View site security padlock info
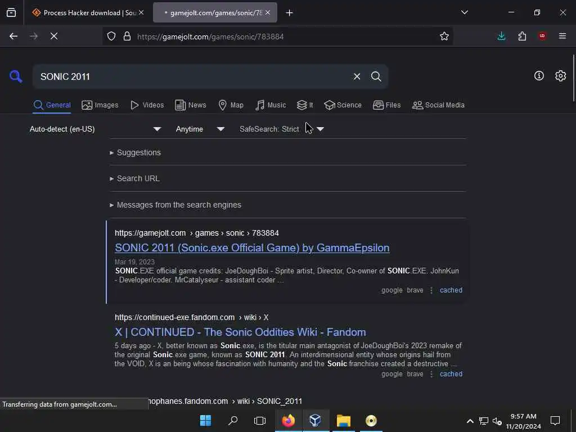Screen dimensions: 576x432 (127, 36)
